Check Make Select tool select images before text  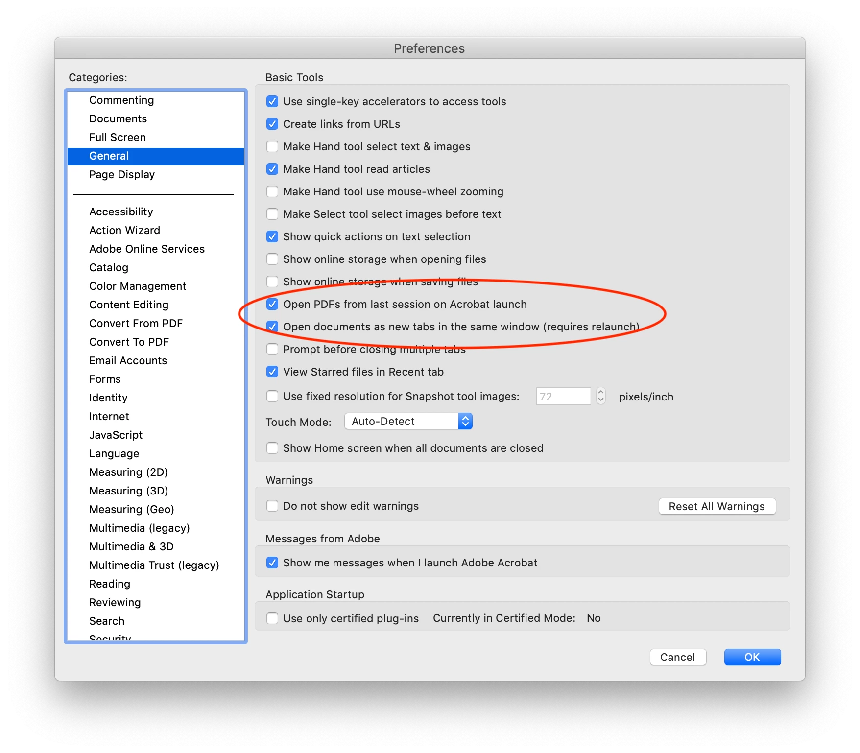(x=272, y=214)
